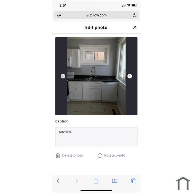Show open Safari tabs
The width and height of the screenshot is (193, 193).
(133, 181)
